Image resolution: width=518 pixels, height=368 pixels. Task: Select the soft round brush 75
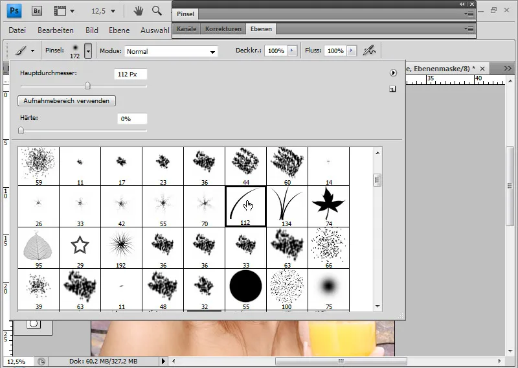pyautogui.click(x=329, y=290)
